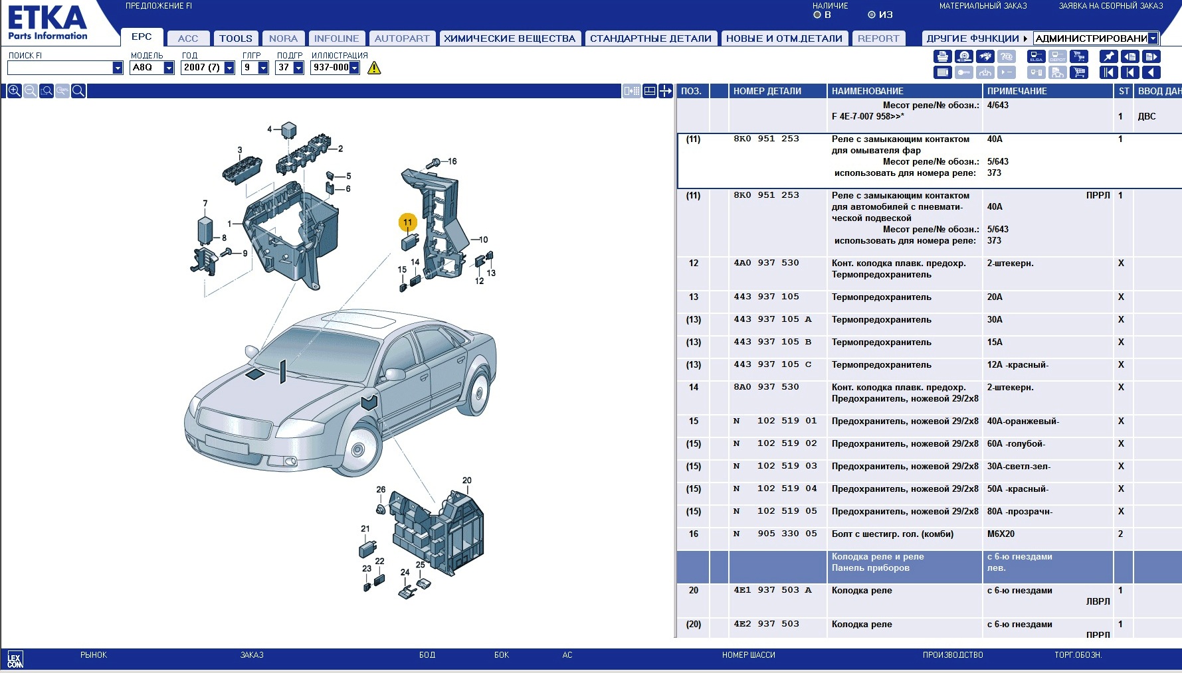Expand the ГОД dropdown showing 2007 (7)
Image resolution: width=1182 pixels, height=673 pixels.
[229, 68]
